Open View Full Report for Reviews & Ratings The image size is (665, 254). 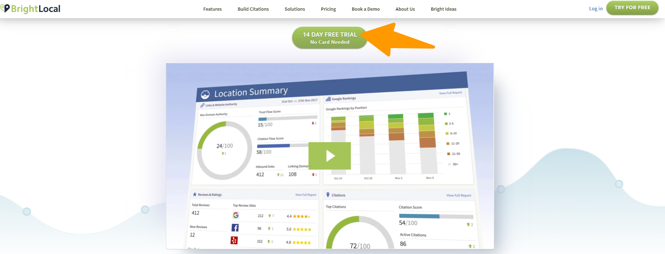coord(306,195)
